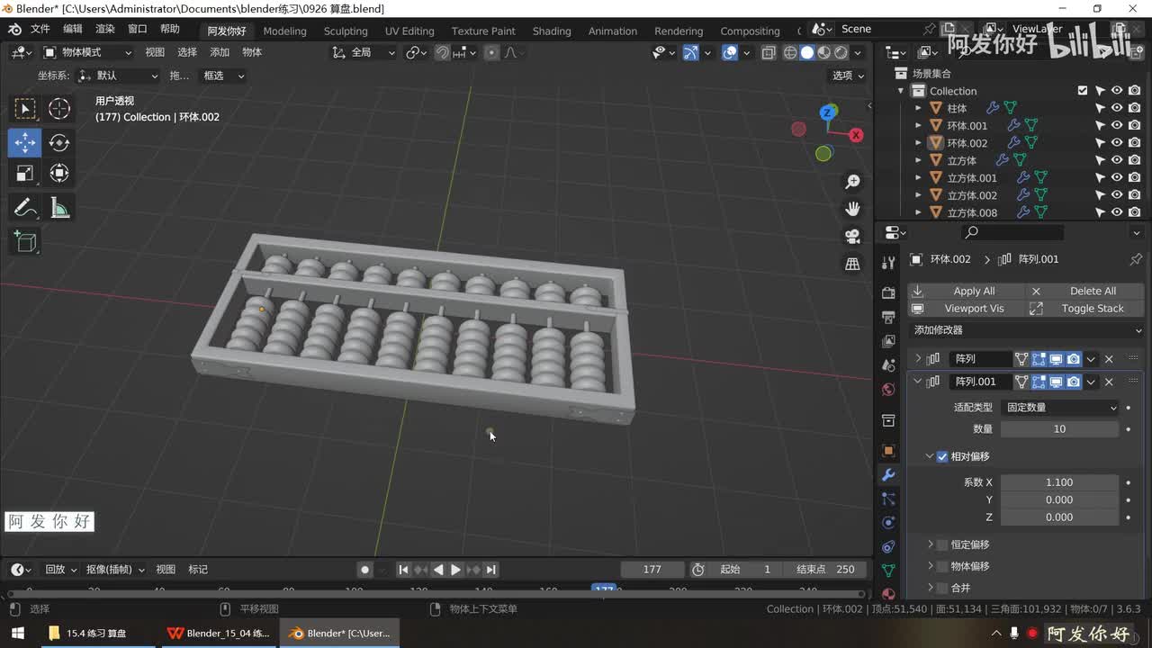Open the Output properties tab

pyautogui.click(x=888, y=318)
